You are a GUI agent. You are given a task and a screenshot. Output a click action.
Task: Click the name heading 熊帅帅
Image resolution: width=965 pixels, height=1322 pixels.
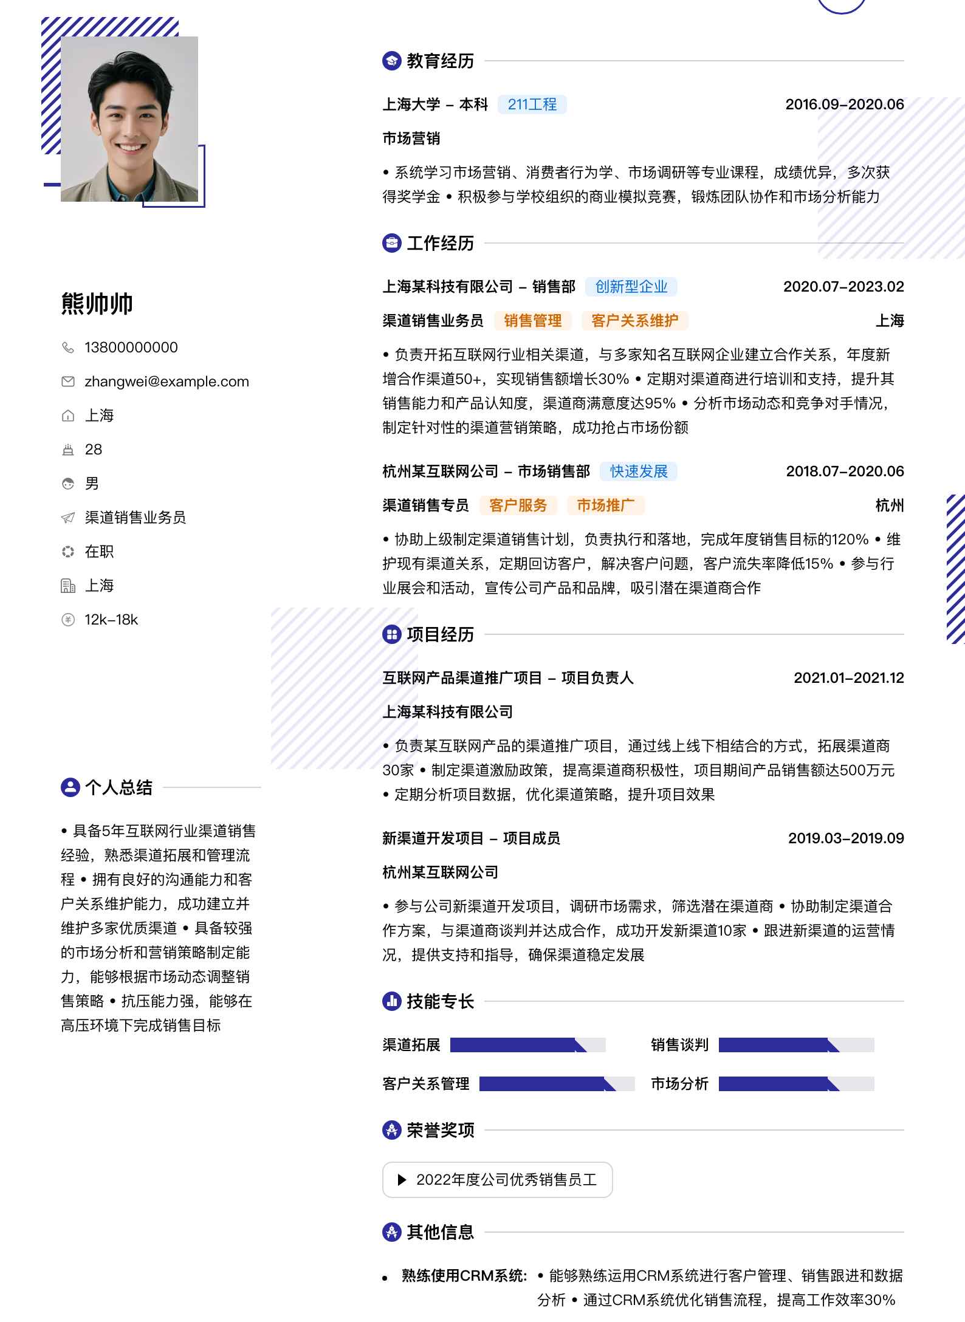[97, 304]
